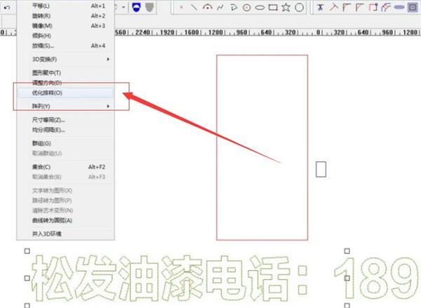The height and width of the screenshot is (308, 421).
Task: Click the horizontal ruler at 1600 mark
Action: point(192,32)
